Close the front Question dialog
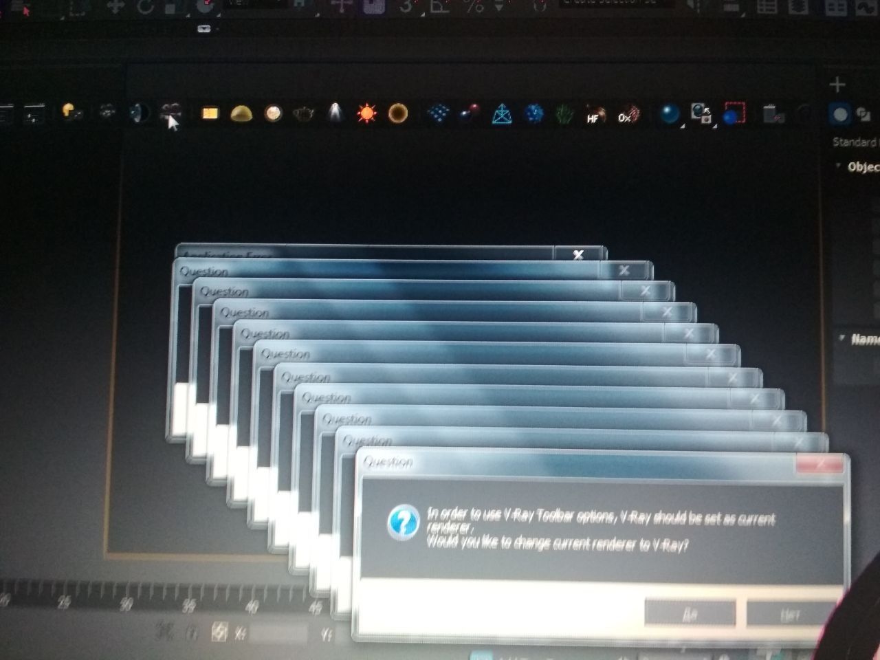Image resolution: width=880 pixels, height=660 pixels. [819, 464]
